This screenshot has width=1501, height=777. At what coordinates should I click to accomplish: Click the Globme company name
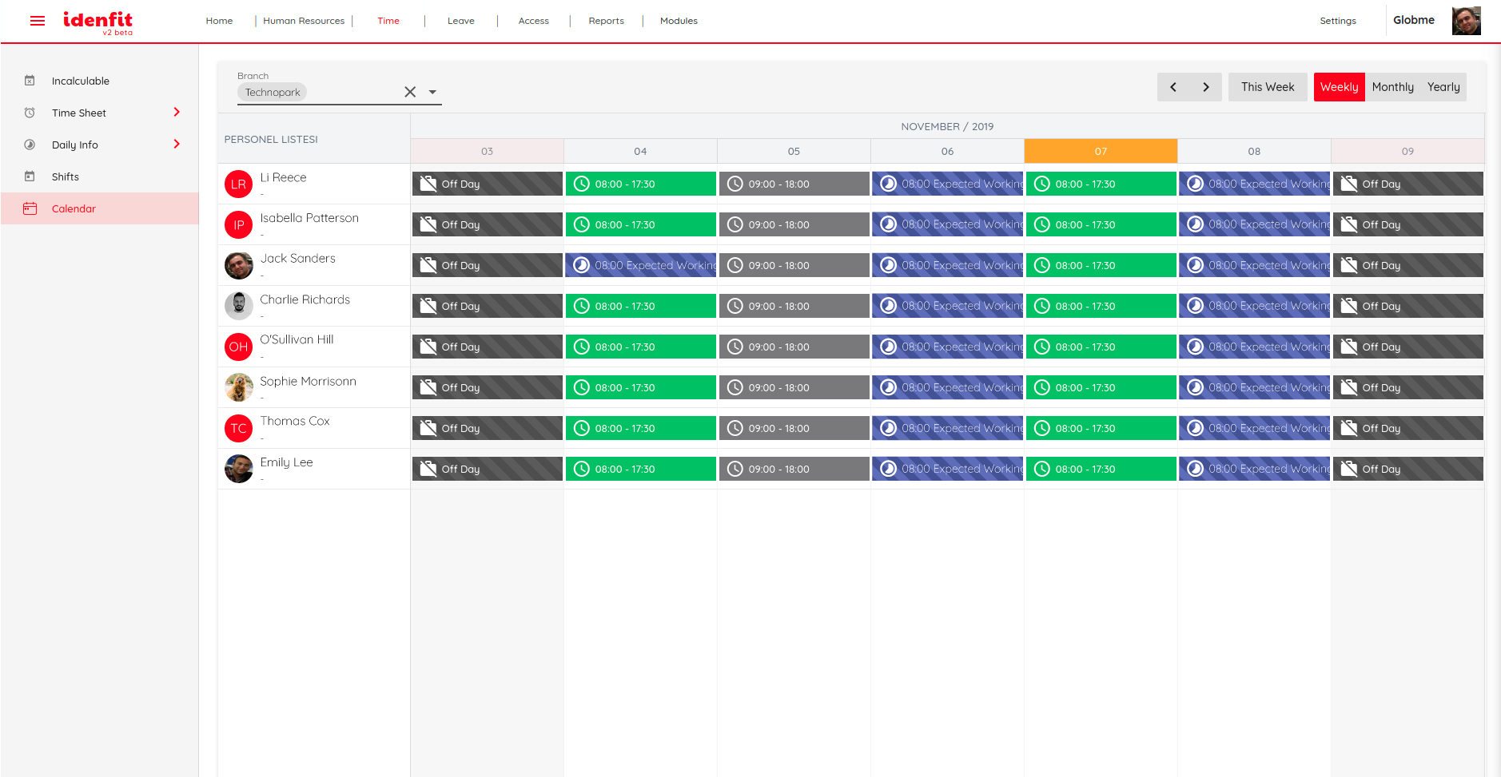point(1414,20)
